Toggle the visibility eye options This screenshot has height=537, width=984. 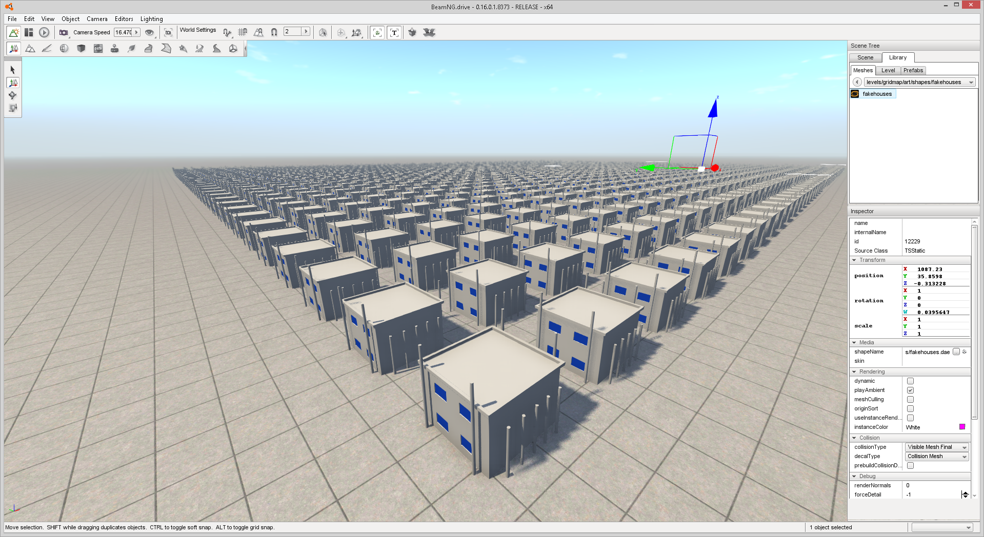(x=149, y=32)
